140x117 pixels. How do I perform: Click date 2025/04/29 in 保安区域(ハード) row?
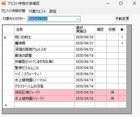click(85, 92)
